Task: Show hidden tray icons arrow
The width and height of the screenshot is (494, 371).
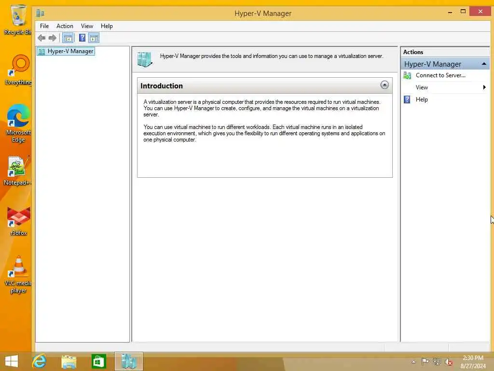Action: pyautogui.click(x=413, y=361)
